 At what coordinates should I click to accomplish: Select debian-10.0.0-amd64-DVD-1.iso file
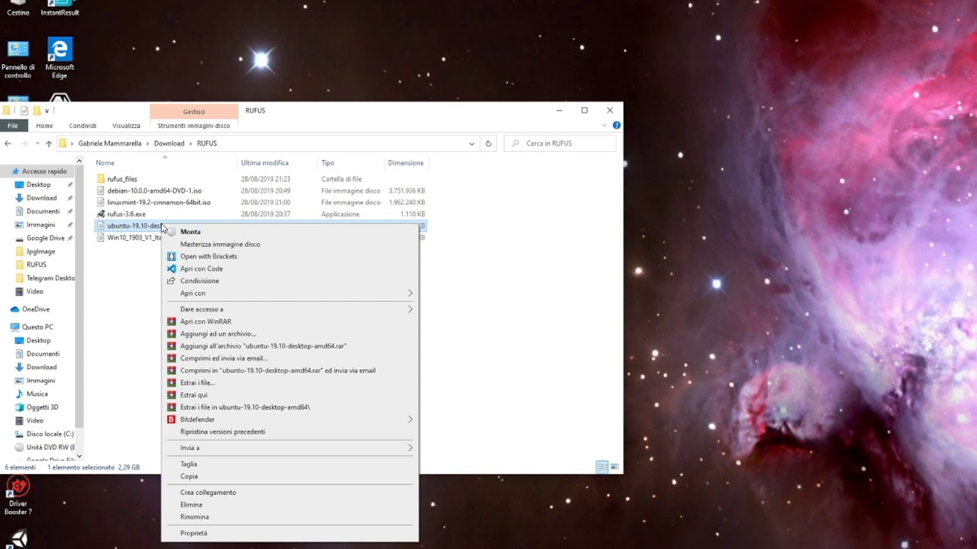[154, 191]
